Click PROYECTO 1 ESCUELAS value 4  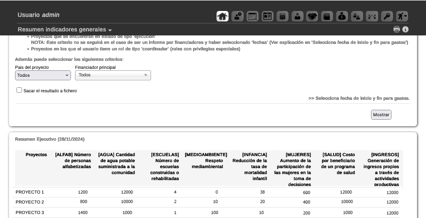pos(175,192)
